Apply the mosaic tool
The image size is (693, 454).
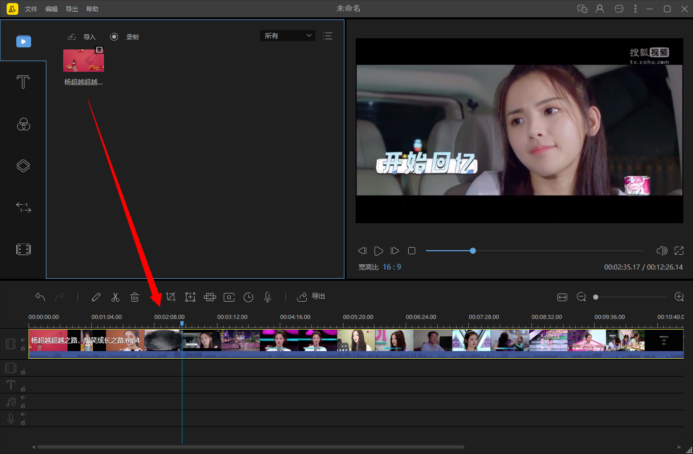point(210,297)
